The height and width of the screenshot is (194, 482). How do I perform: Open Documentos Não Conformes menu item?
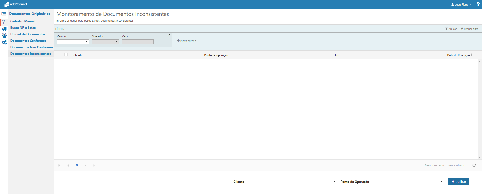coord(32,47)
